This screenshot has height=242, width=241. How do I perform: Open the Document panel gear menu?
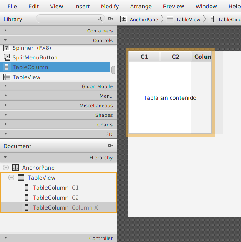[x=110, y=146]
